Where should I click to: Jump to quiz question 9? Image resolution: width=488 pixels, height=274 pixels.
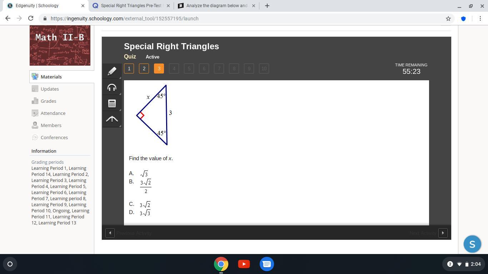[249, 68]
